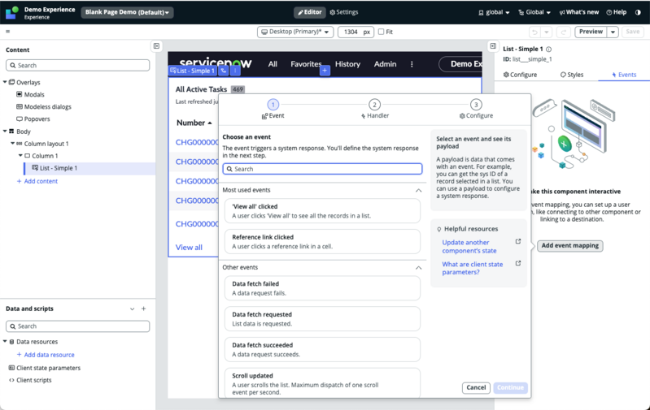Screen dimensions: 650x410
Task: Click the event Search field in dialog
Action: (322, 169)
